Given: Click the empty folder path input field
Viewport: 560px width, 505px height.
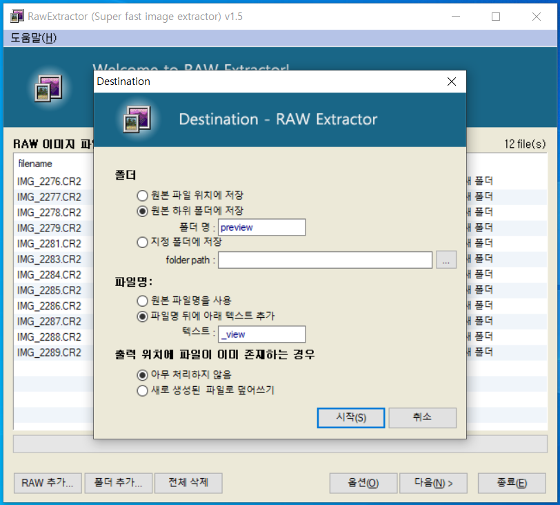Looking at the screenshot, I should click(x=325, y=260).
